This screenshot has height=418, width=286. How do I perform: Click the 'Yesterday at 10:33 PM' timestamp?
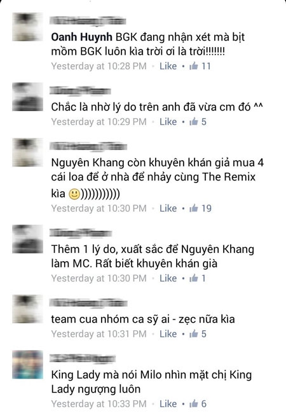pos(99,404)
